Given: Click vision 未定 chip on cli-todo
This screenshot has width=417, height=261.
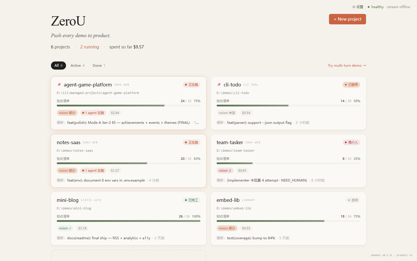Looking at the screenshot, I should (227, 113).
